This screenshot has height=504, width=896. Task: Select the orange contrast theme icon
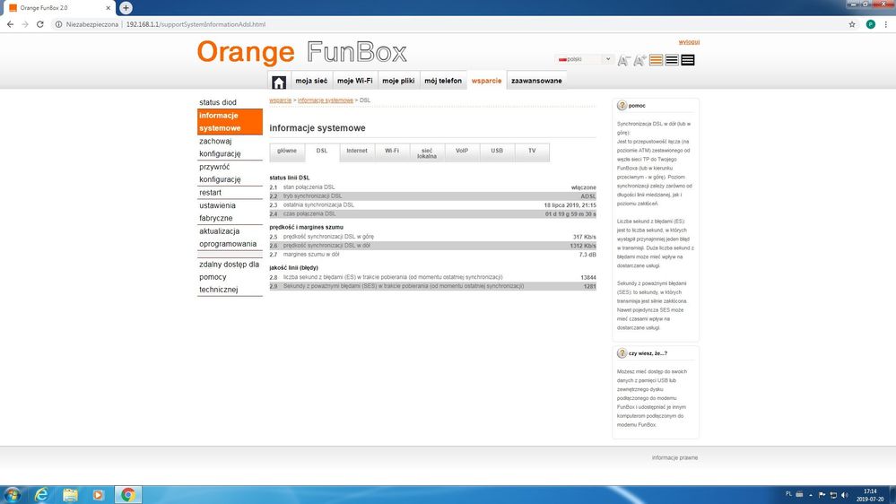pos(656,60)
